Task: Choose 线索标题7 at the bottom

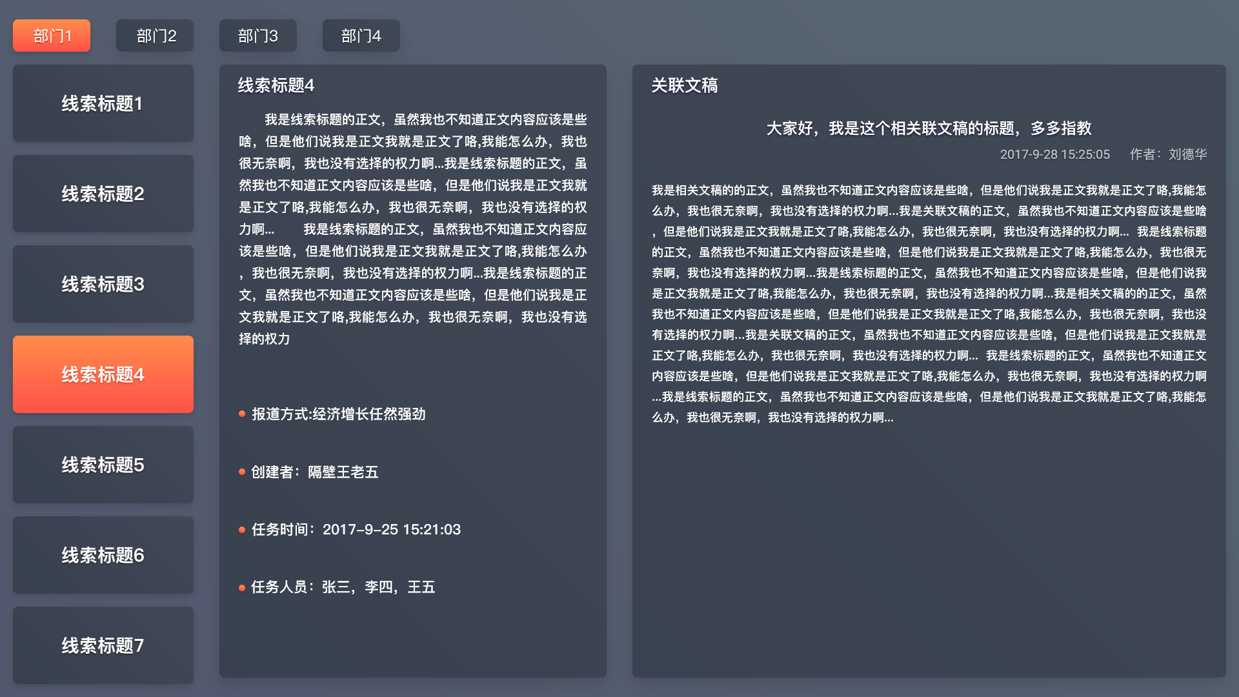Action: [103, 645]
